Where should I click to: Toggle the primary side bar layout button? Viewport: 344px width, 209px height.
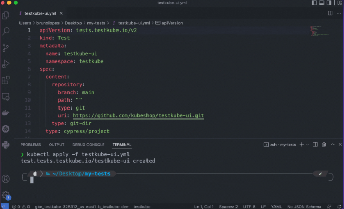(x=314, y=3)
